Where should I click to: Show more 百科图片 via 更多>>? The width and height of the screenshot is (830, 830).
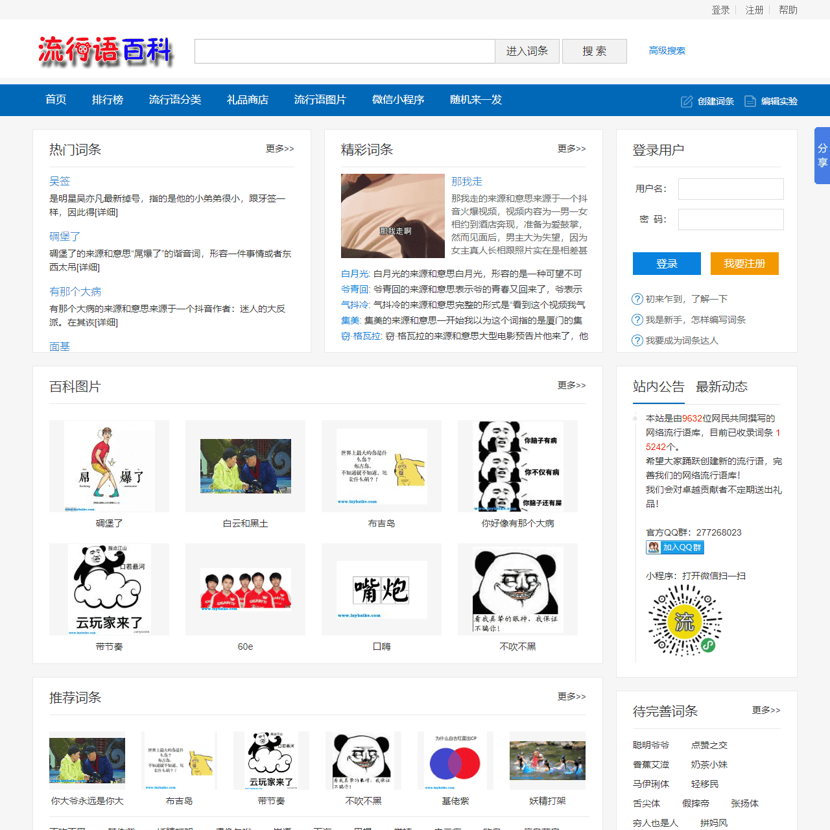[571, 385]
